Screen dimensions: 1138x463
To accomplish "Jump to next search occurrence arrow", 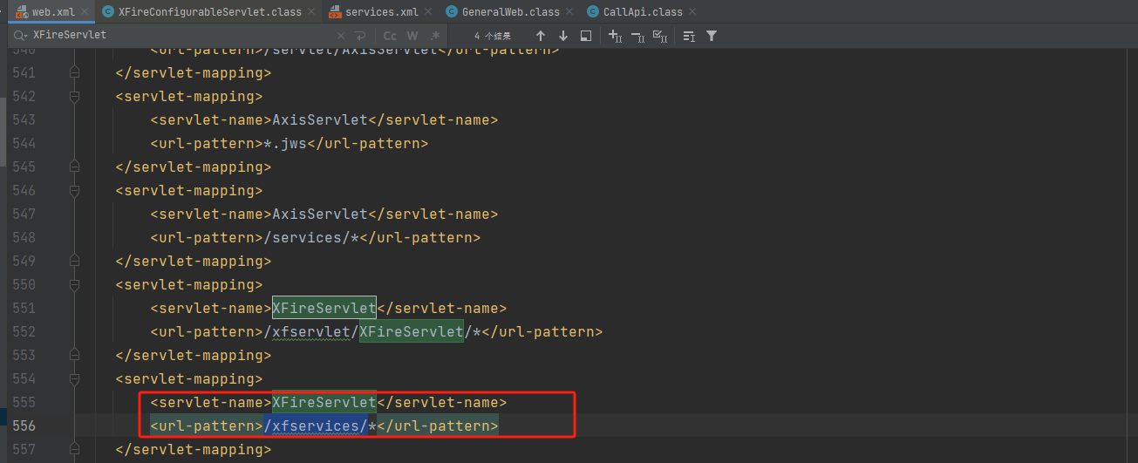I will click(563, 36).
